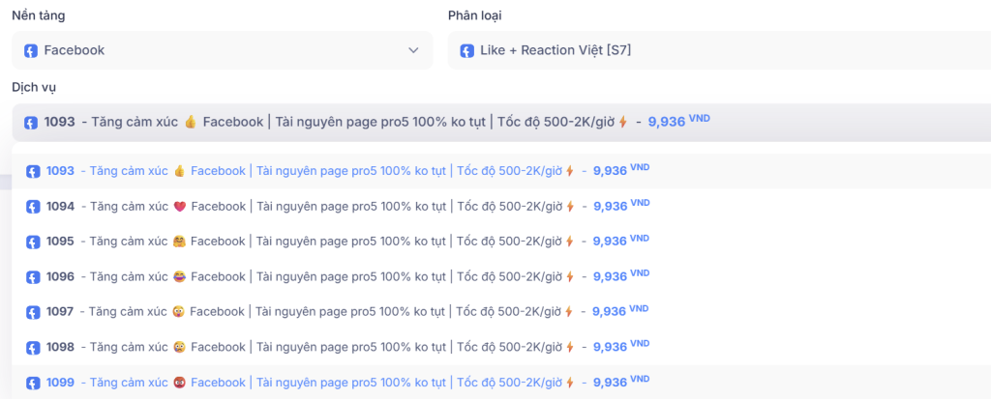Click the heart emoji in option 1094
The image size is (991, 399).
tap(179, 207)
